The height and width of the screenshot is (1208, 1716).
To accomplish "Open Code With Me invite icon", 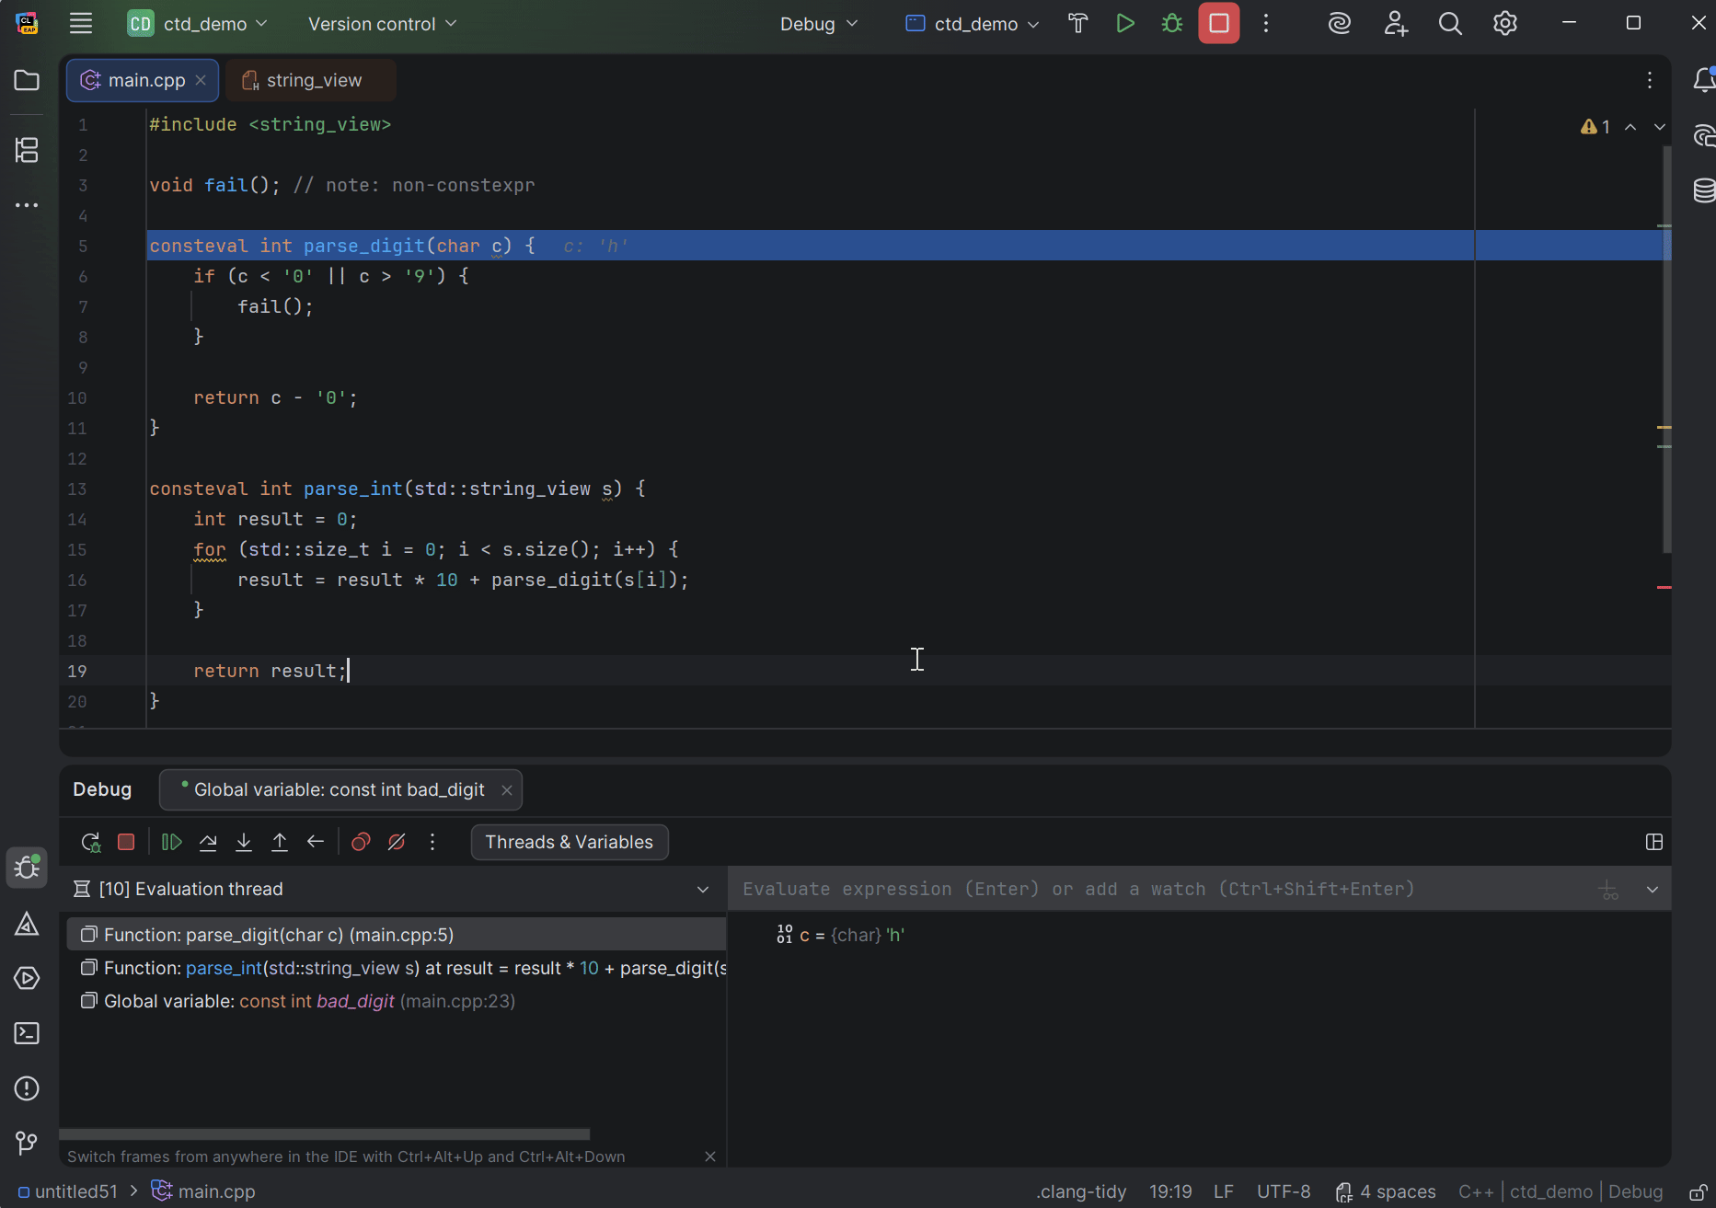I will click(x=1395, y=23).
